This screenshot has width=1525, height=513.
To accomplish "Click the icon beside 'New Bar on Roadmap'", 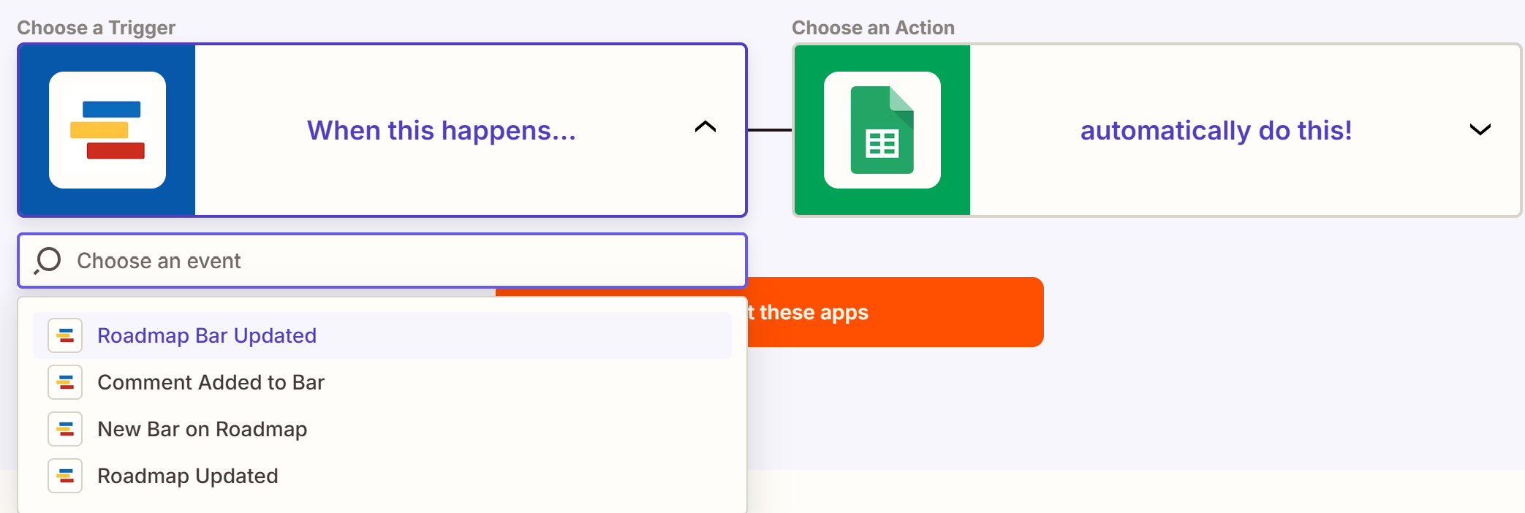I will point(65,429).
